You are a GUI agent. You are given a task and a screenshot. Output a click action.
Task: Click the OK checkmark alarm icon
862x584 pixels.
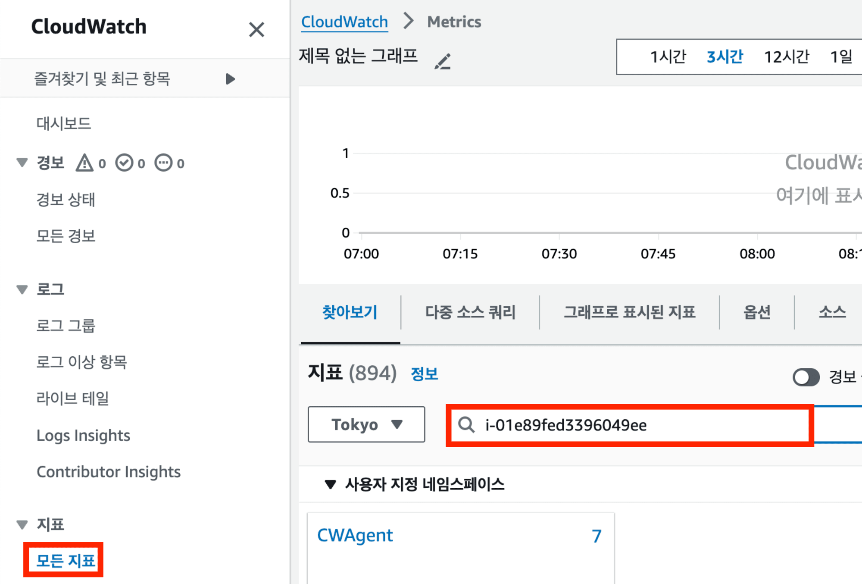tap(124, 163)
